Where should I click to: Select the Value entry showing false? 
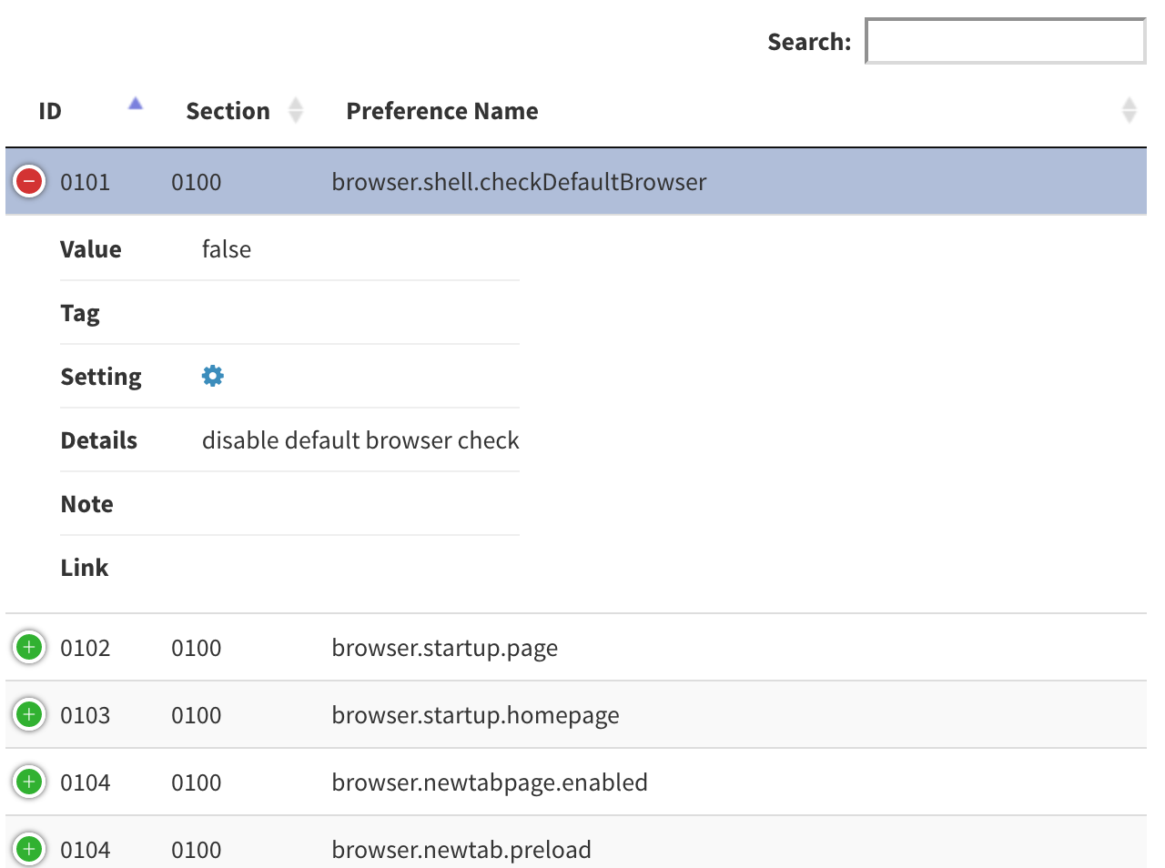click(226, 248)
